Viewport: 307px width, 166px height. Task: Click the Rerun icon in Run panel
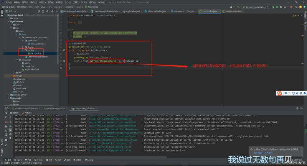5,113
